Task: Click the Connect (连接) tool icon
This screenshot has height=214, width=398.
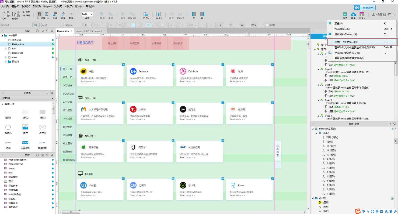Action: click(x=55, y=14)
